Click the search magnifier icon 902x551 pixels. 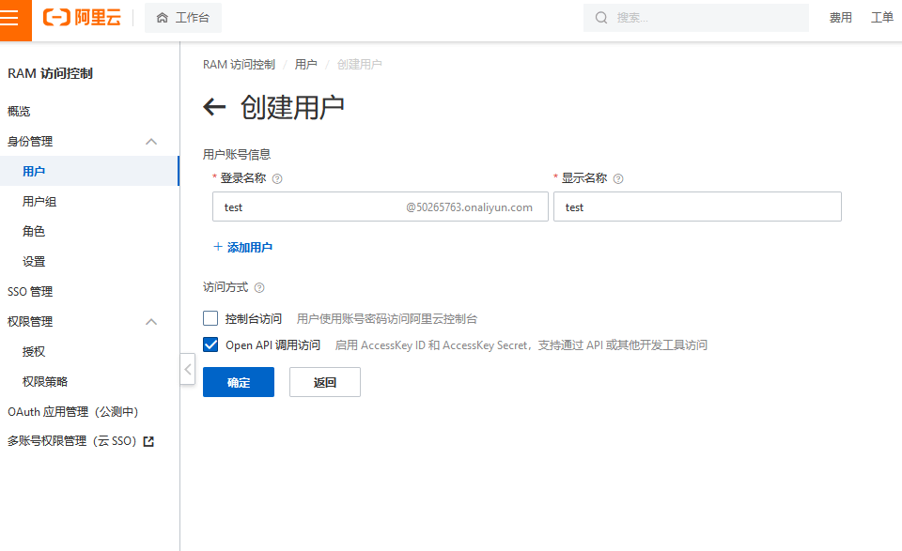[601, 18]
